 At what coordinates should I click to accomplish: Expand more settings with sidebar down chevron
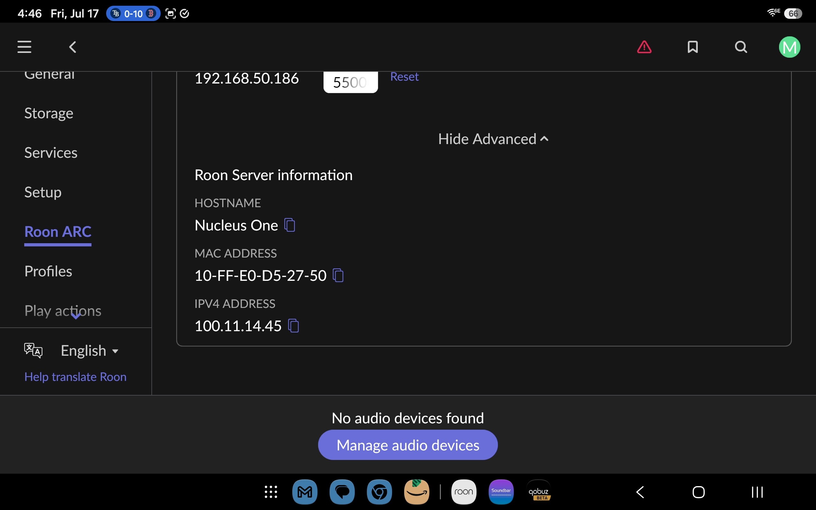76,317
